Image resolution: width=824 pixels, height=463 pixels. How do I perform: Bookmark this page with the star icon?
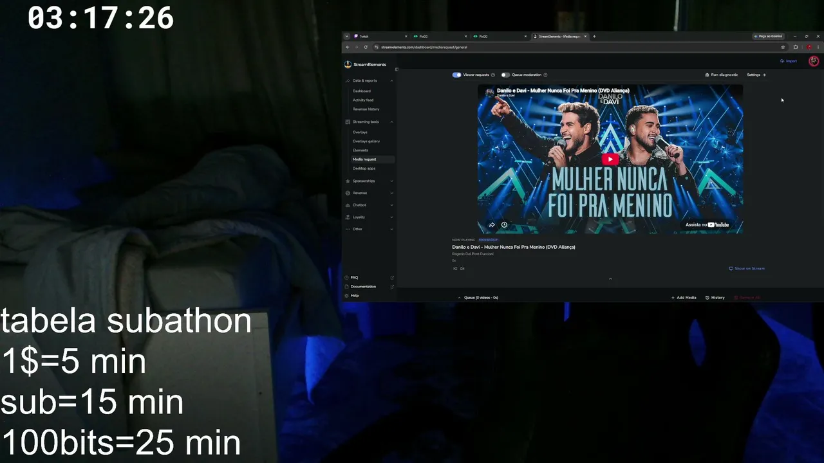pos(783,47)
